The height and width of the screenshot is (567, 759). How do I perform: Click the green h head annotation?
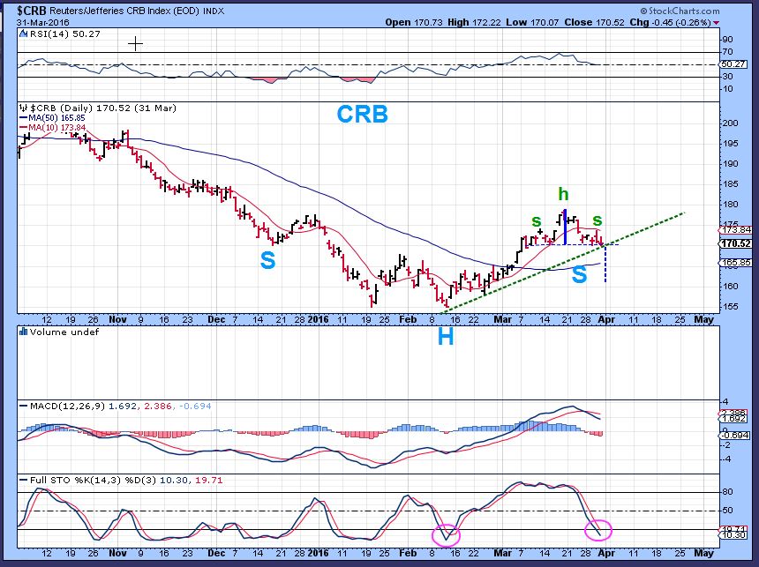click(563, 195)
